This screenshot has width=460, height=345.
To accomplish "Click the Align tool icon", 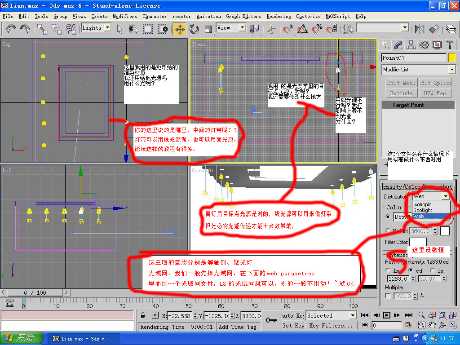I will [x=434, y=29].
